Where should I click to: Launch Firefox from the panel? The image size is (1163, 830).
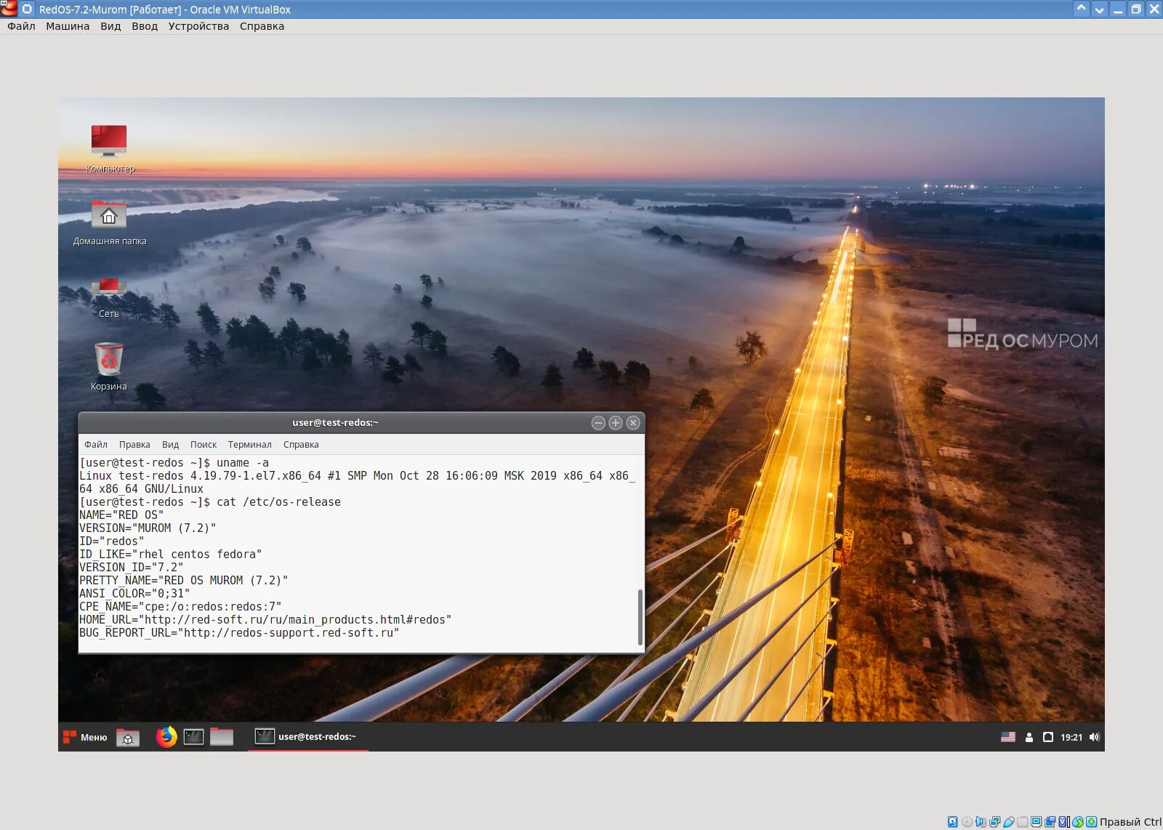(166, 737)
